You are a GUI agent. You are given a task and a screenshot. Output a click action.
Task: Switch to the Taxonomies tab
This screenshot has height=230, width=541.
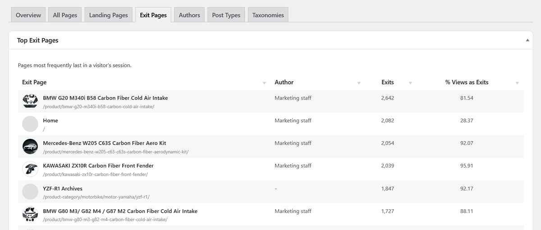click(x=268, y=15)
